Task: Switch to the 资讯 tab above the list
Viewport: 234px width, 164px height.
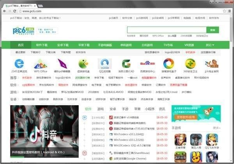Action: pos(162,109)
